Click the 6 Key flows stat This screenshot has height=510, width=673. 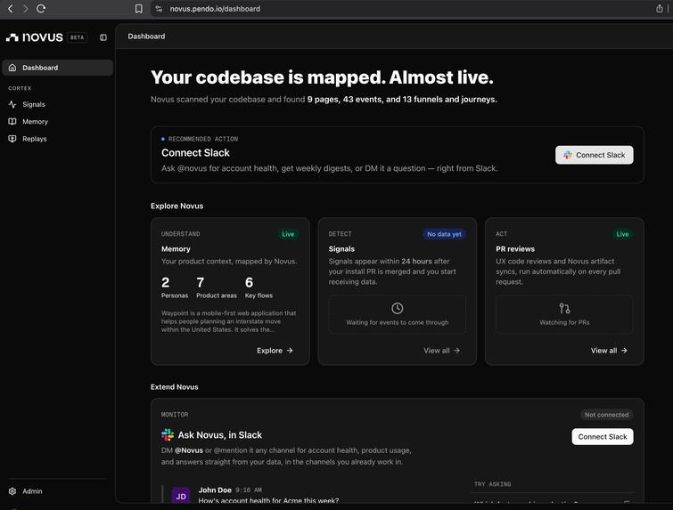coord(259,287)
